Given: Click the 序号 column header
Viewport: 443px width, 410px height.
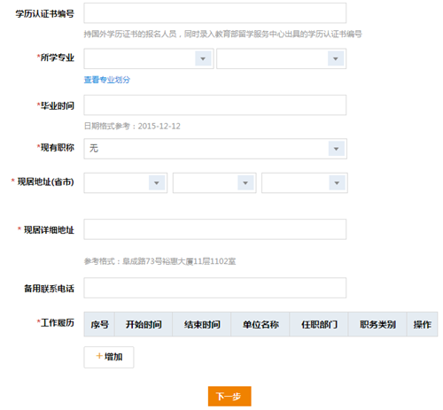Looking at the screenshot, I should [99, 324].
